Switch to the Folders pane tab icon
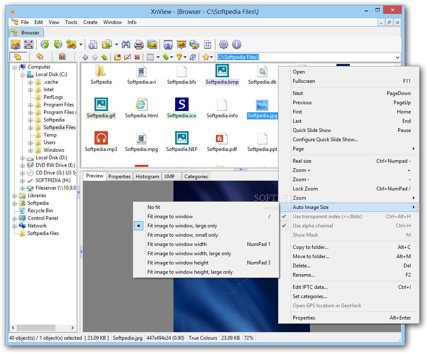 tap(18, 57)
